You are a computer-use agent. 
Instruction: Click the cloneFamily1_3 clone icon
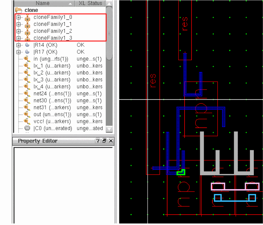click(x=27, y=38)
